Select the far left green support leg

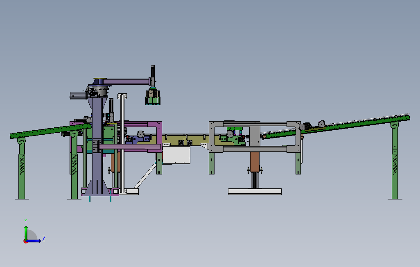[x=22, y=169]
